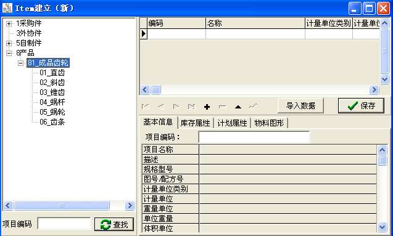Select 01_直齿 tree item
The image size is (393, 236).
point(52,73)
